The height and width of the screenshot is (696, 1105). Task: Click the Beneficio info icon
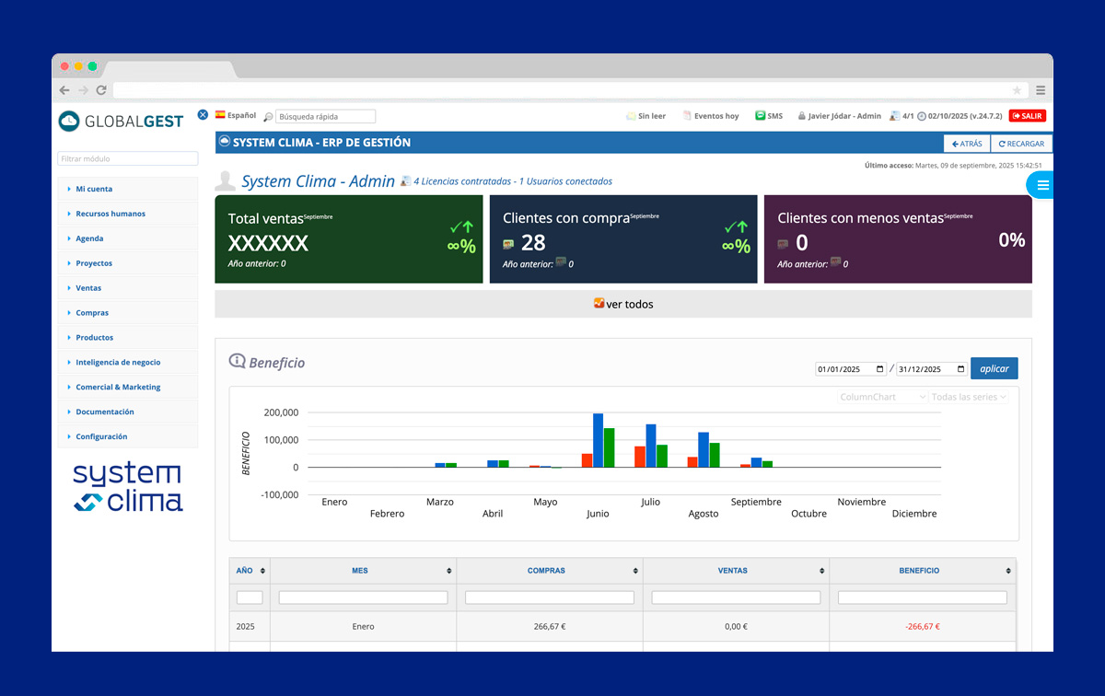(237, 361)
